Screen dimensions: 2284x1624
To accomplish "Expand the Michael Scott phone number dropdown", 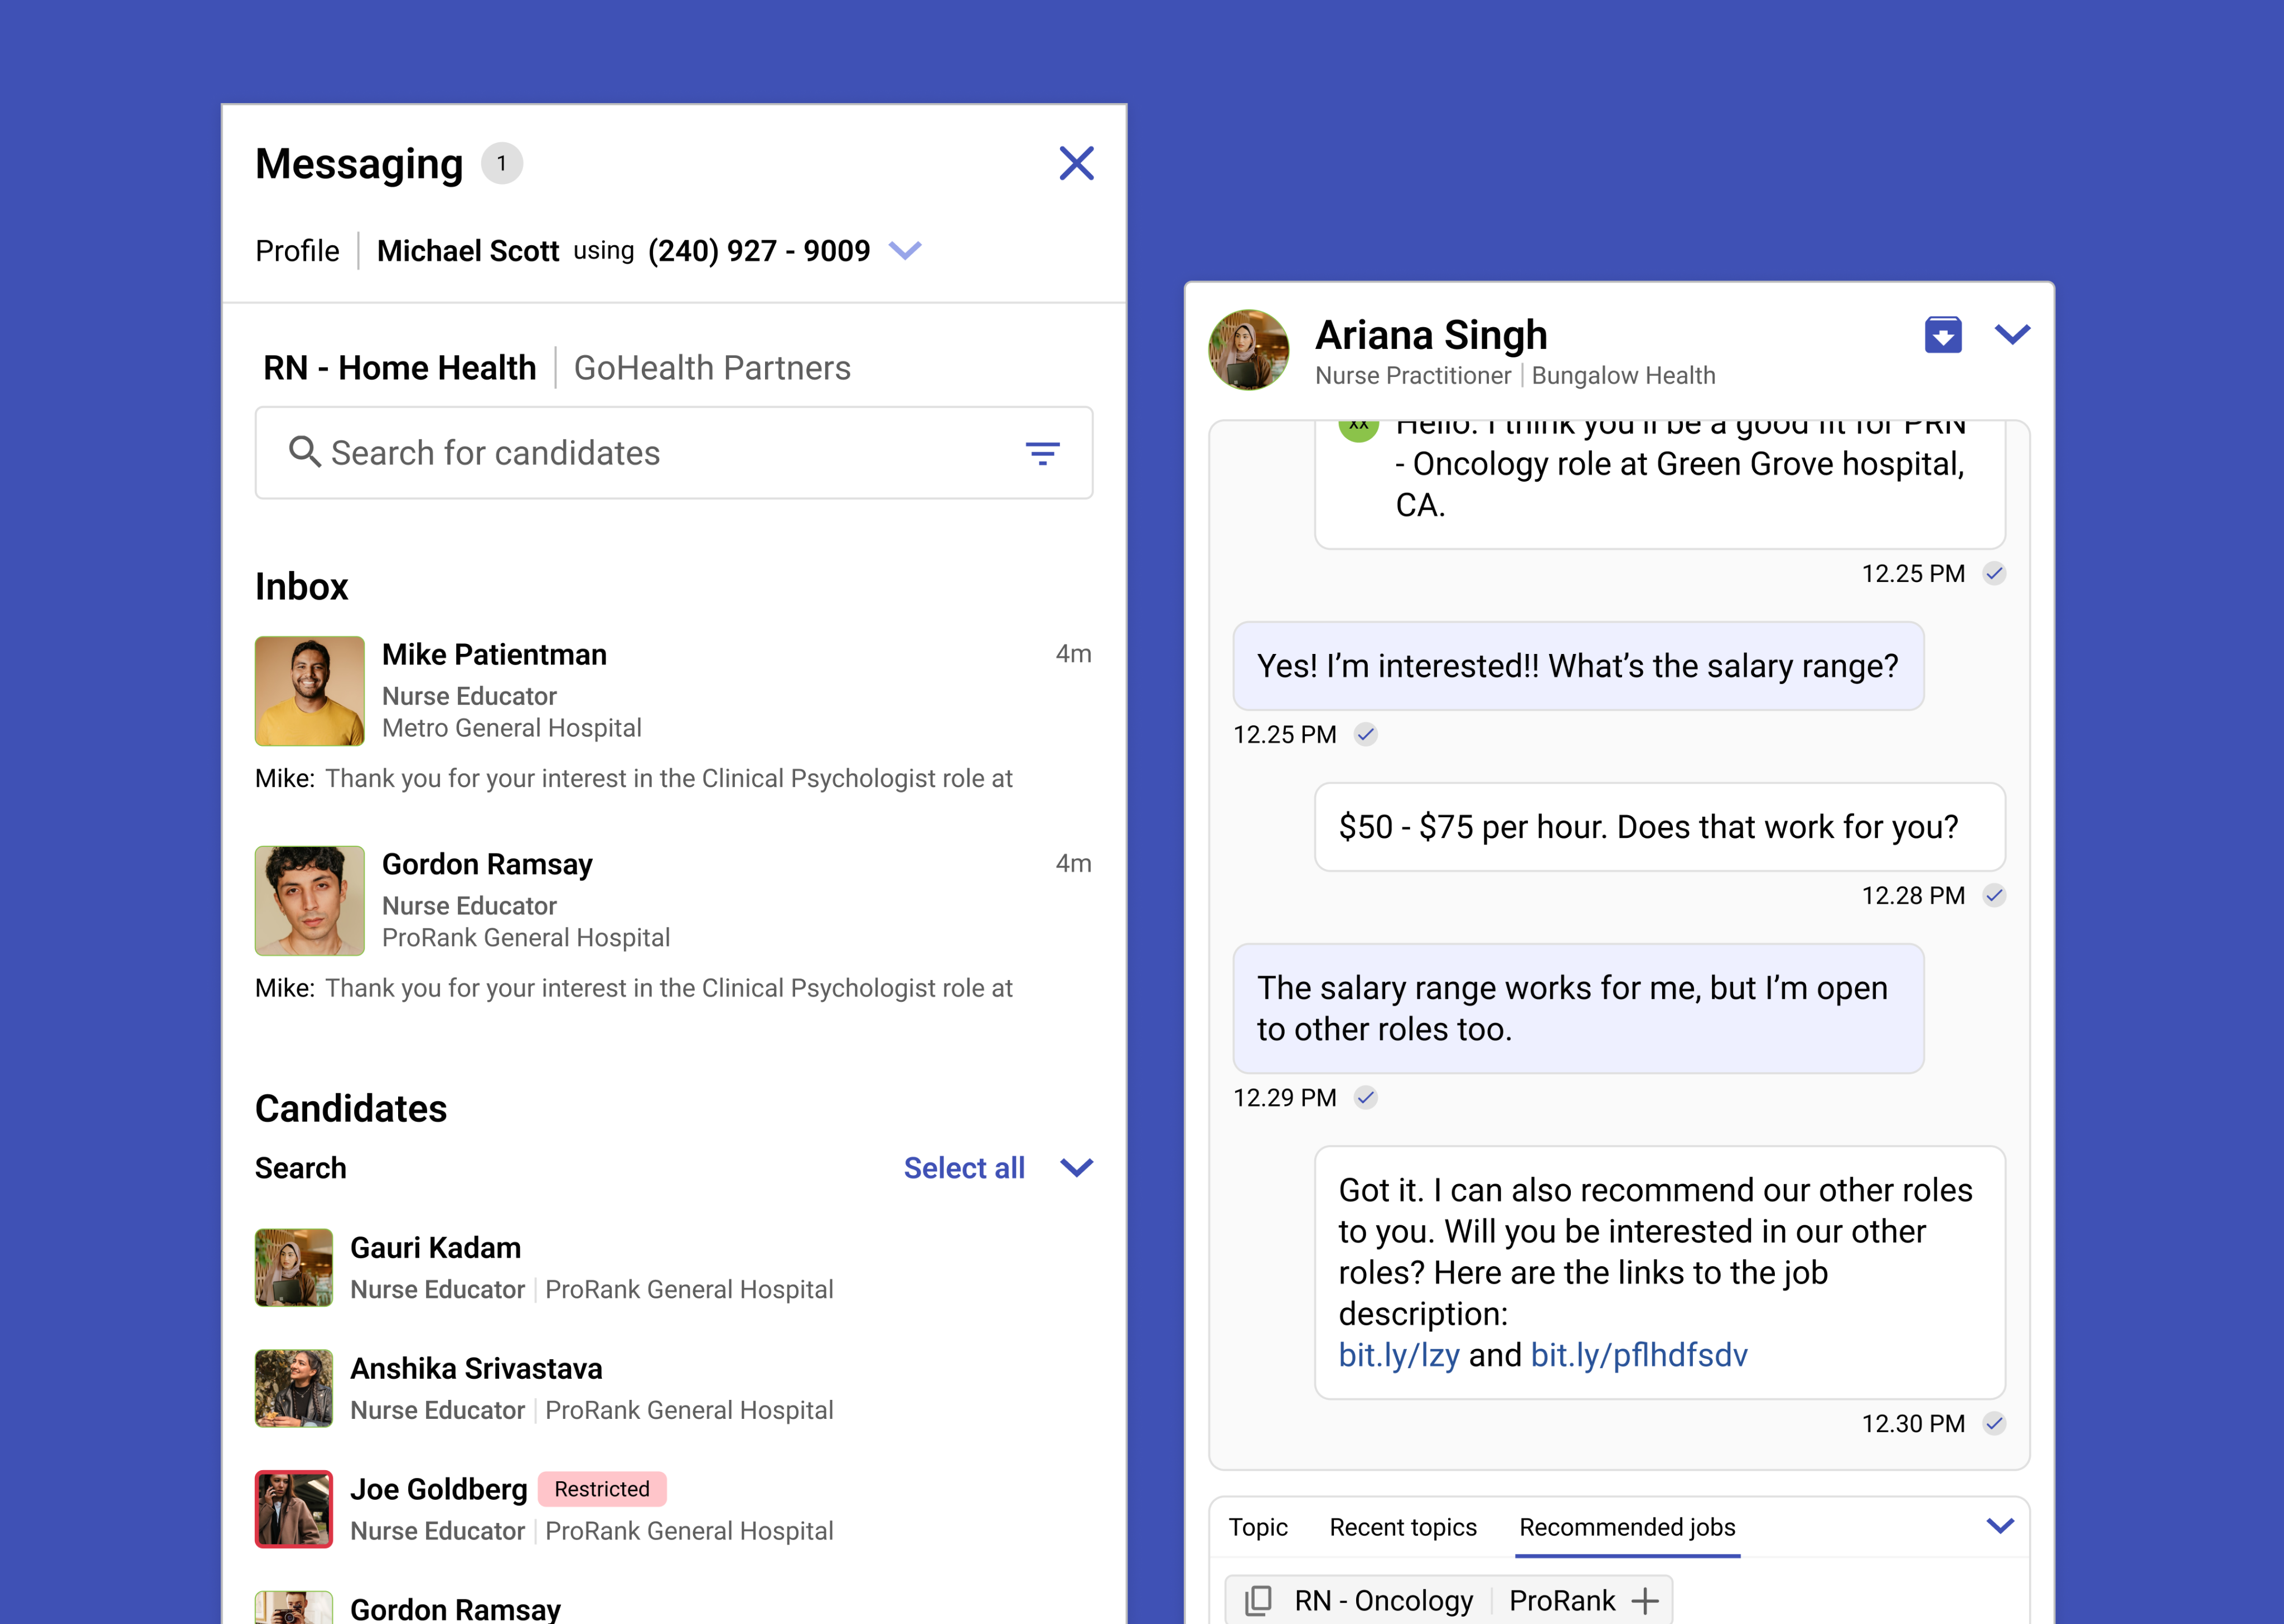I will pos(905,250).
